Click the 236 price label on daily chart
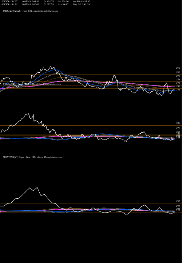 click(x=178, y=76)
